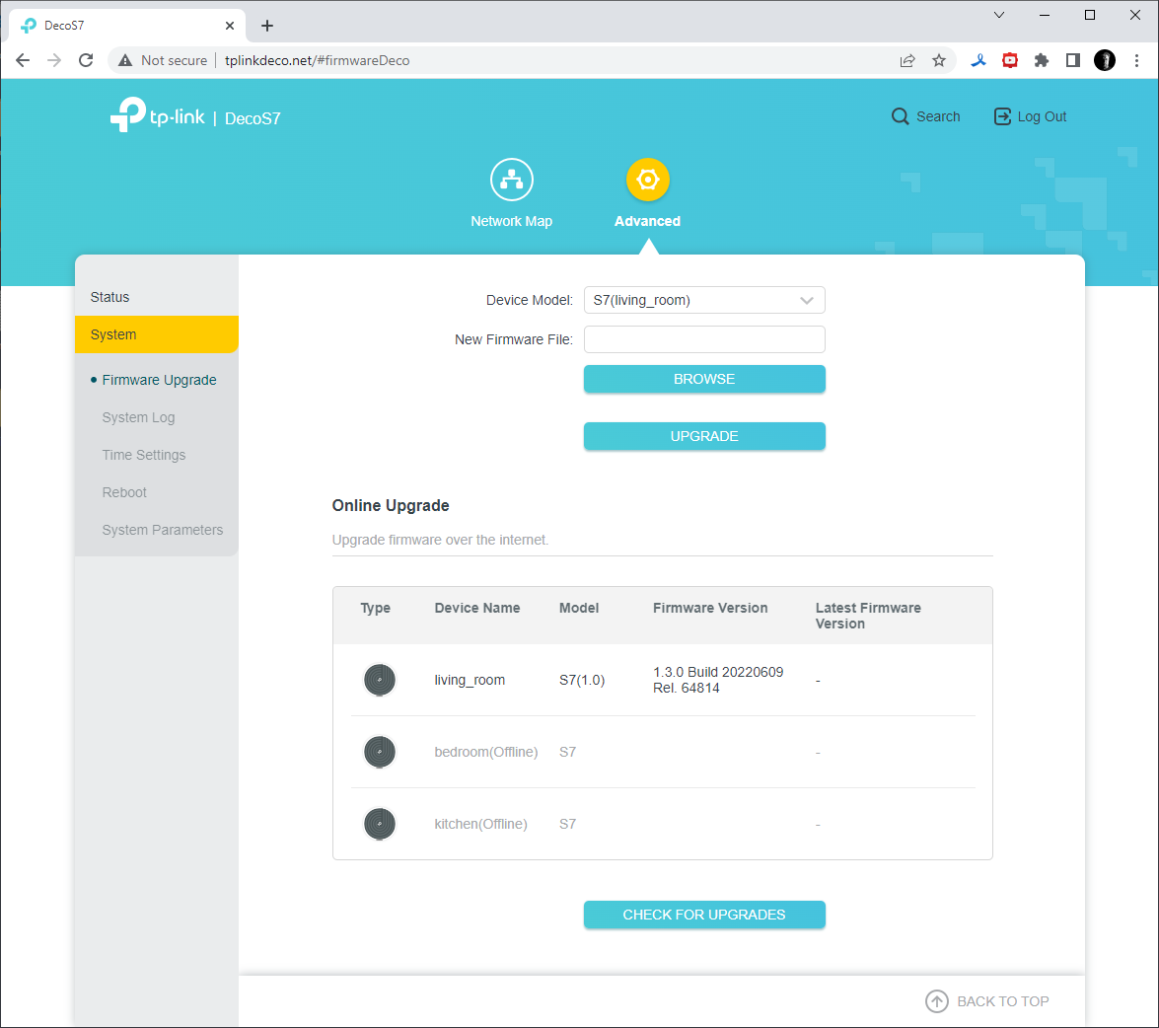Viewport: 1159px width, 1028px height.
Task: Open the Chrome profile avatar
Action: (x=1105, y=60)
